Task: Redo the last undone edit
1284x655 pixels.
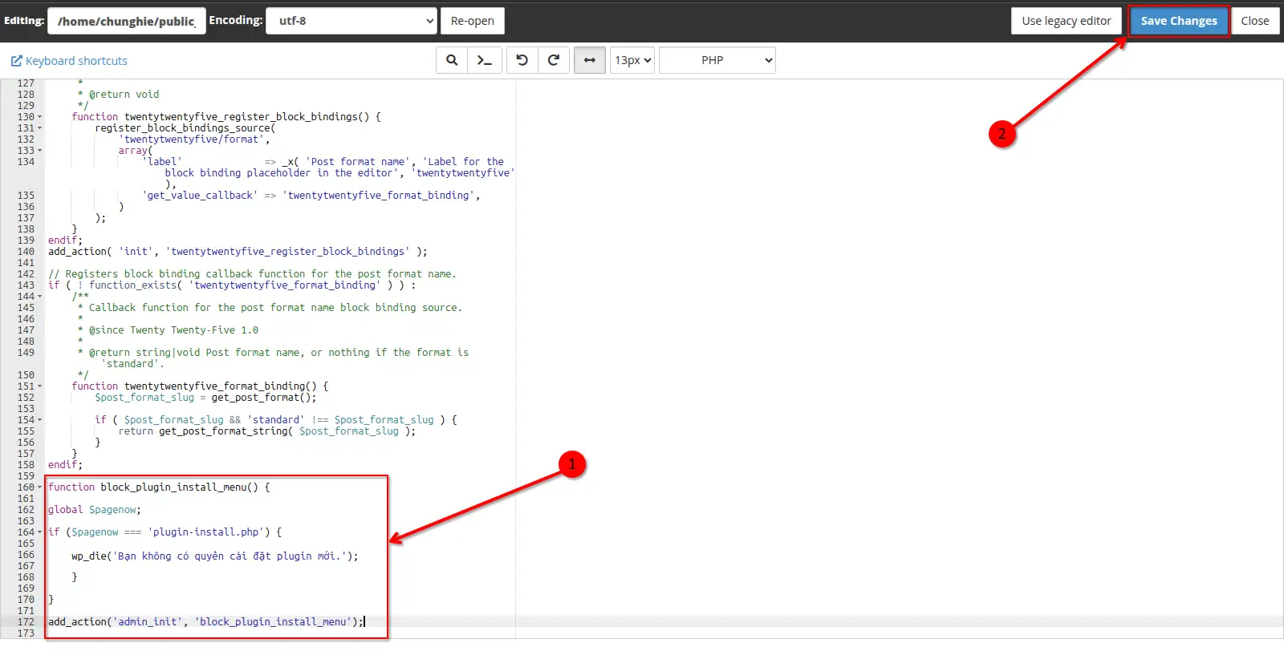Action: point(554,60)
